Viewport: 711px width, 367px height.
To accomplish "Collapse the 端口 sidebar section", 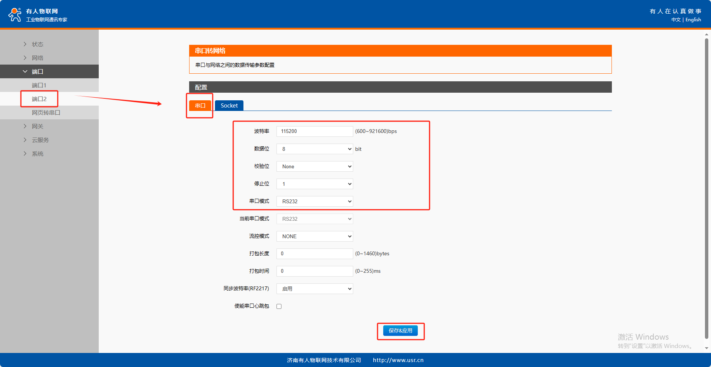I will pos(37,72).
